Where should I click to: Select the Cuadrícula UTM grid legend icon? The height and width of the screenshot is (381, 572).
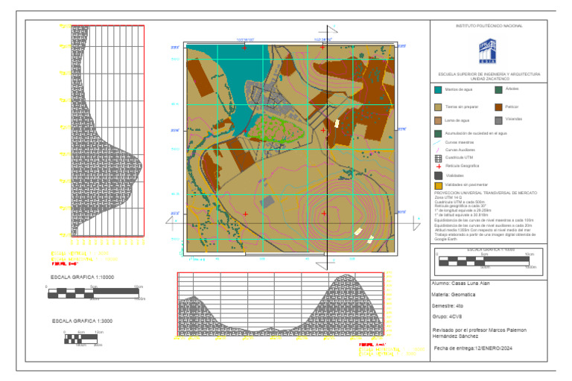[x=438, y=159]
